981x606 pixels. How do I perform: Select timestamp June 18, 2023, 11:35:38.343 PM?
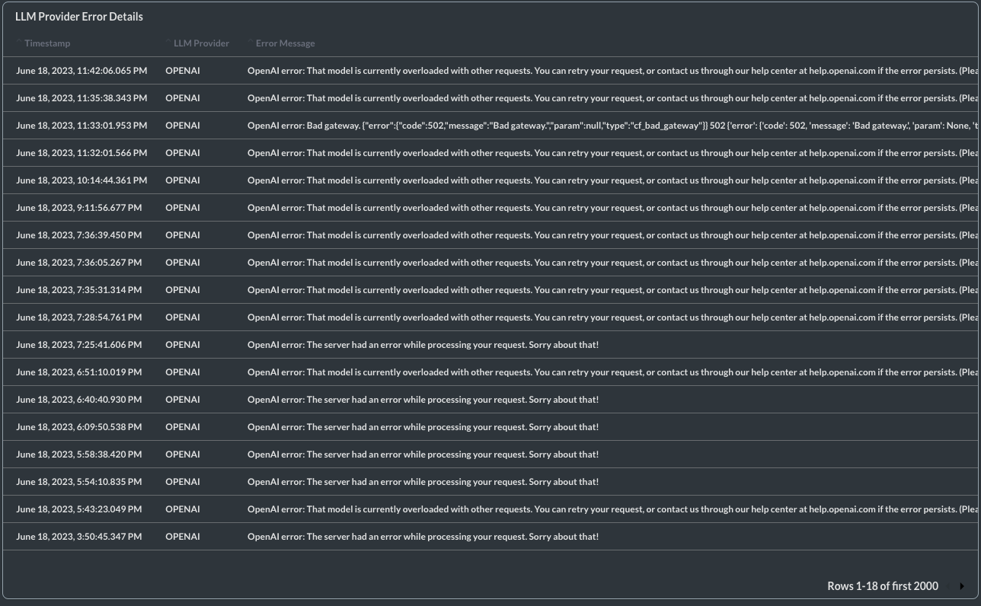click(x=81, y=98)
